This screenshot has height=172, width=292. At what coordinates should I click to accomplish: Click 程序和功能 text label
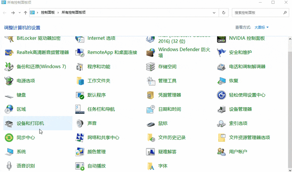pyautogui.click(x=99, y=67)
